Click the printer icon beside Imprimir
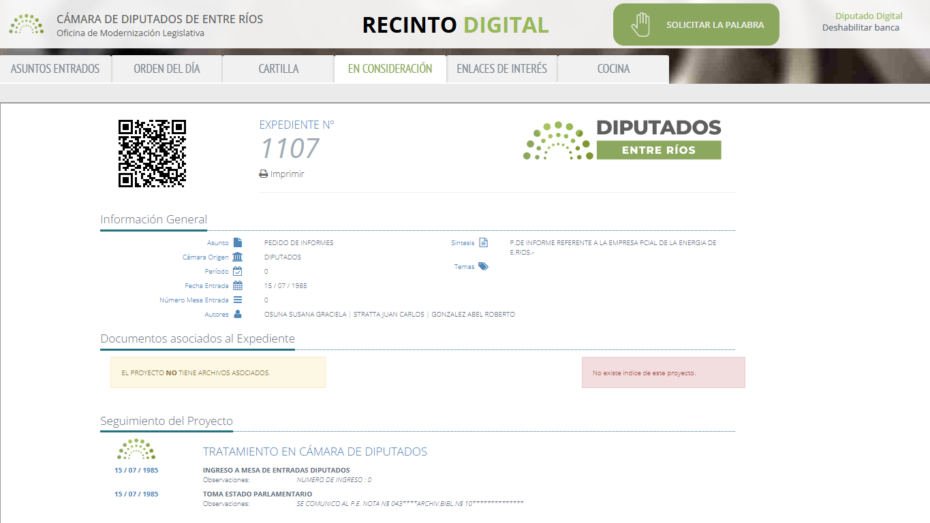The image size is (930, 523). (263, 174)
